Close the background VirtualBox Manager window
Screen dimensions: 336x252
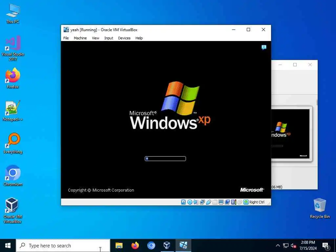(310, 65)
